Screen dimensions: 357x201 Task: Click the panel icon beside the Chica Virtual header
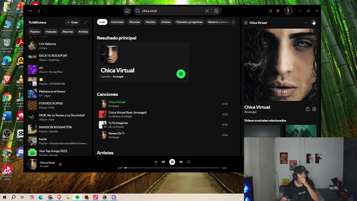coord(246,23)
